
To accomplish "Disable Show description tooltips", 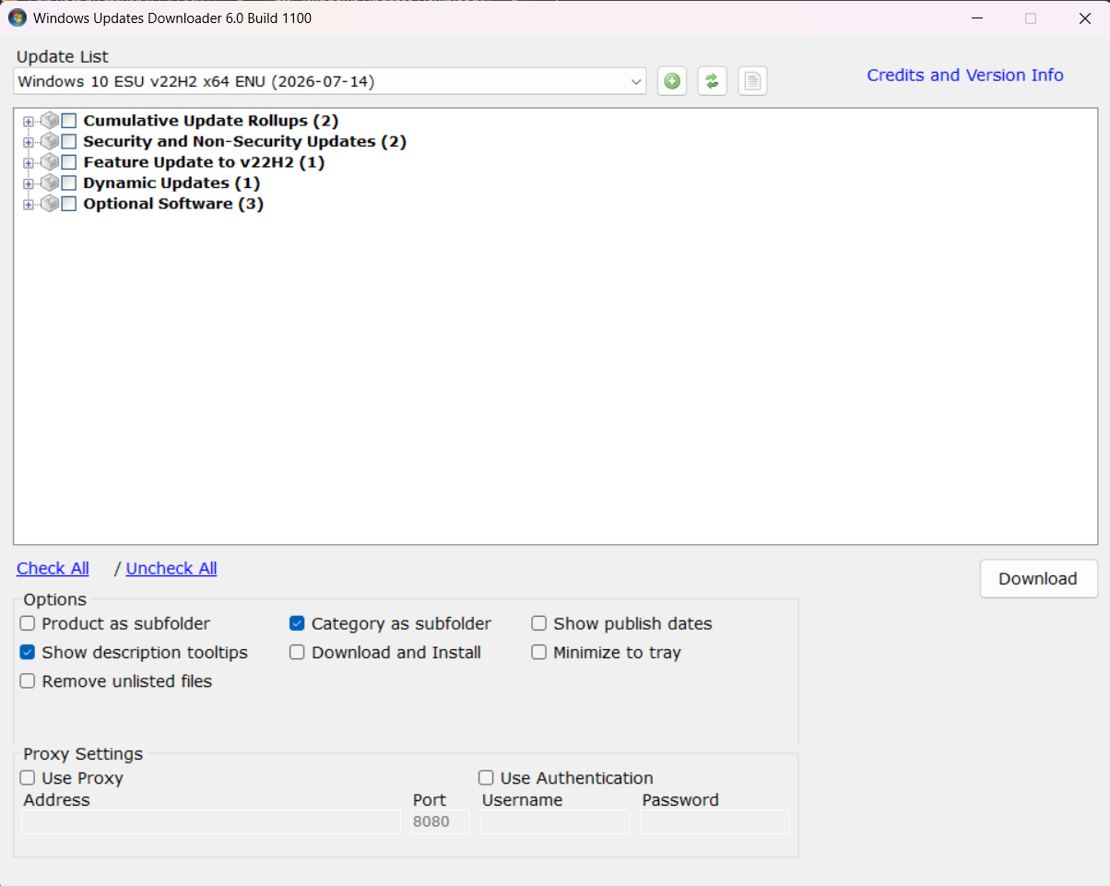I will [28, 652].
